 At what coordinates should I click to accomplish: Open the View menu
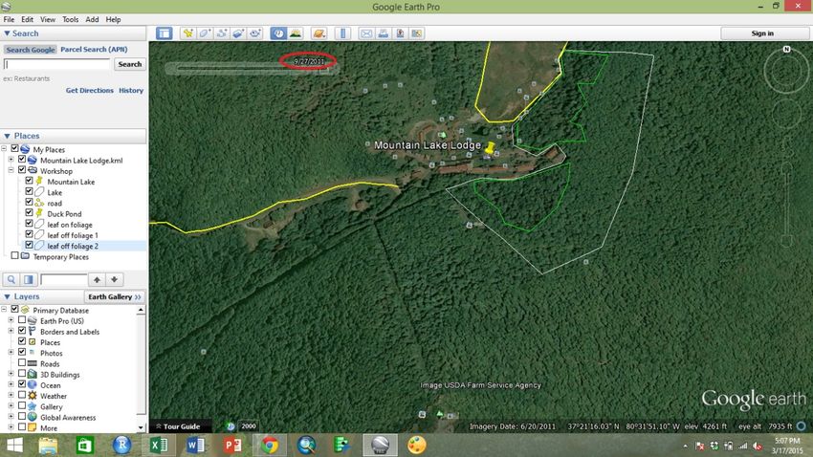(x=48, y=19)
